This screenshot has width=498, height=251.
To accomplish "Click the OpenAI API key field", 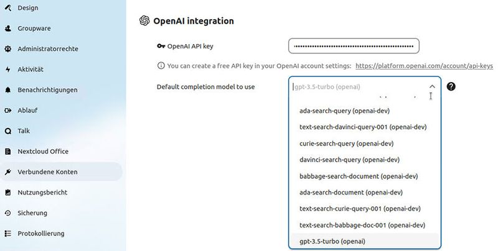I will (x=354, y=46).
